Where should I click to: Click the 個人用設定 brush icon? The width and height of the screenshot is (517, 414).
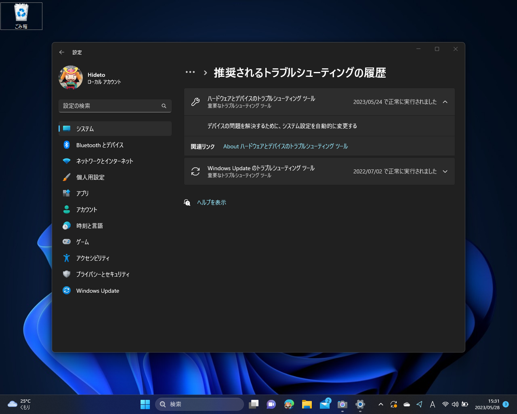pyautogui.click(x=66, y=177)
